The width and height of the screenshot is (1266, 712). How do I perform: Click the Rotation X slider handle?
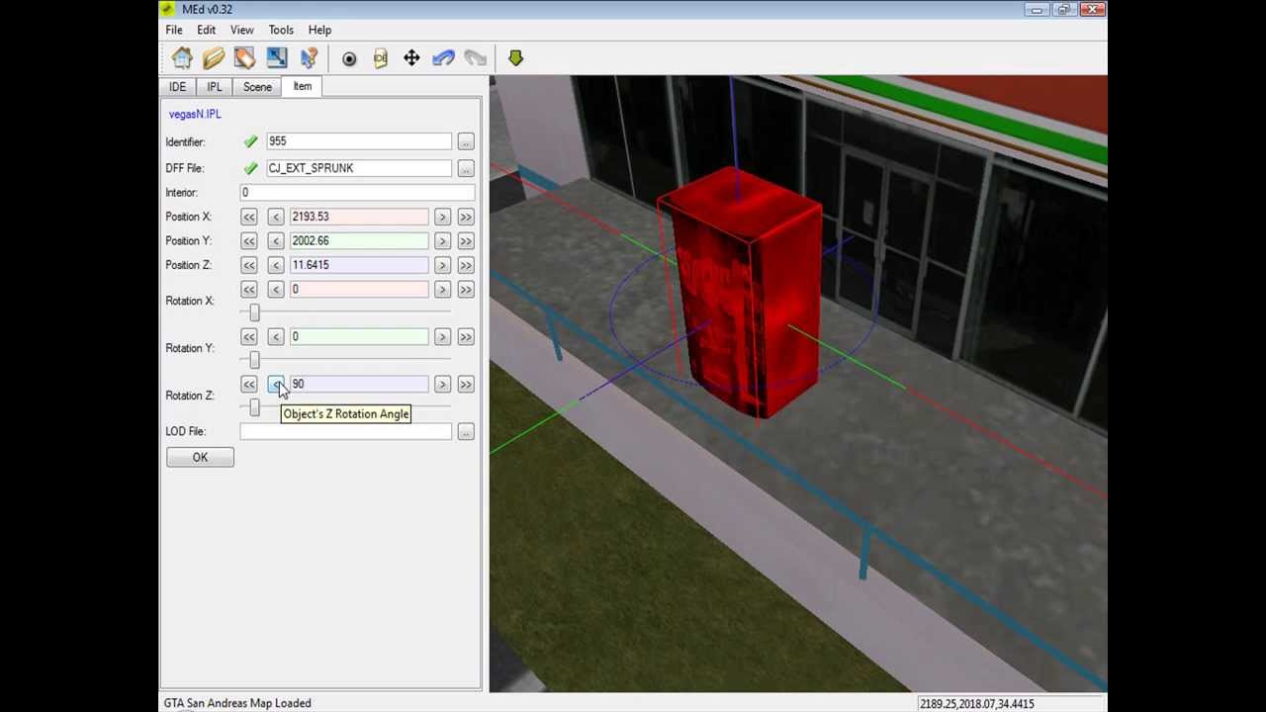coord(254,312)
